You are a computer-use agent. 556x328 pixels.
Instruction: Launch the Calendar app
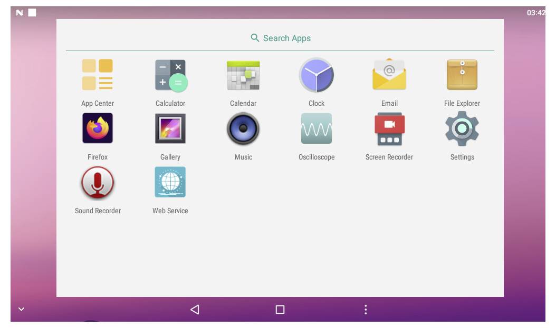[243, 75]
